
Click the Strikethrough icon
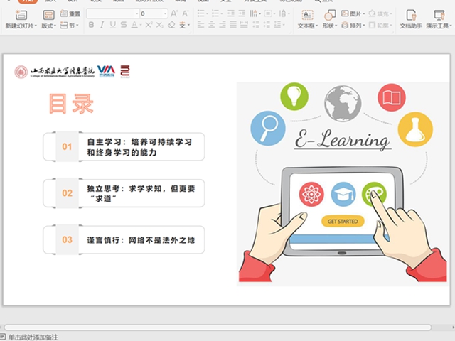[x=124, y=25]
